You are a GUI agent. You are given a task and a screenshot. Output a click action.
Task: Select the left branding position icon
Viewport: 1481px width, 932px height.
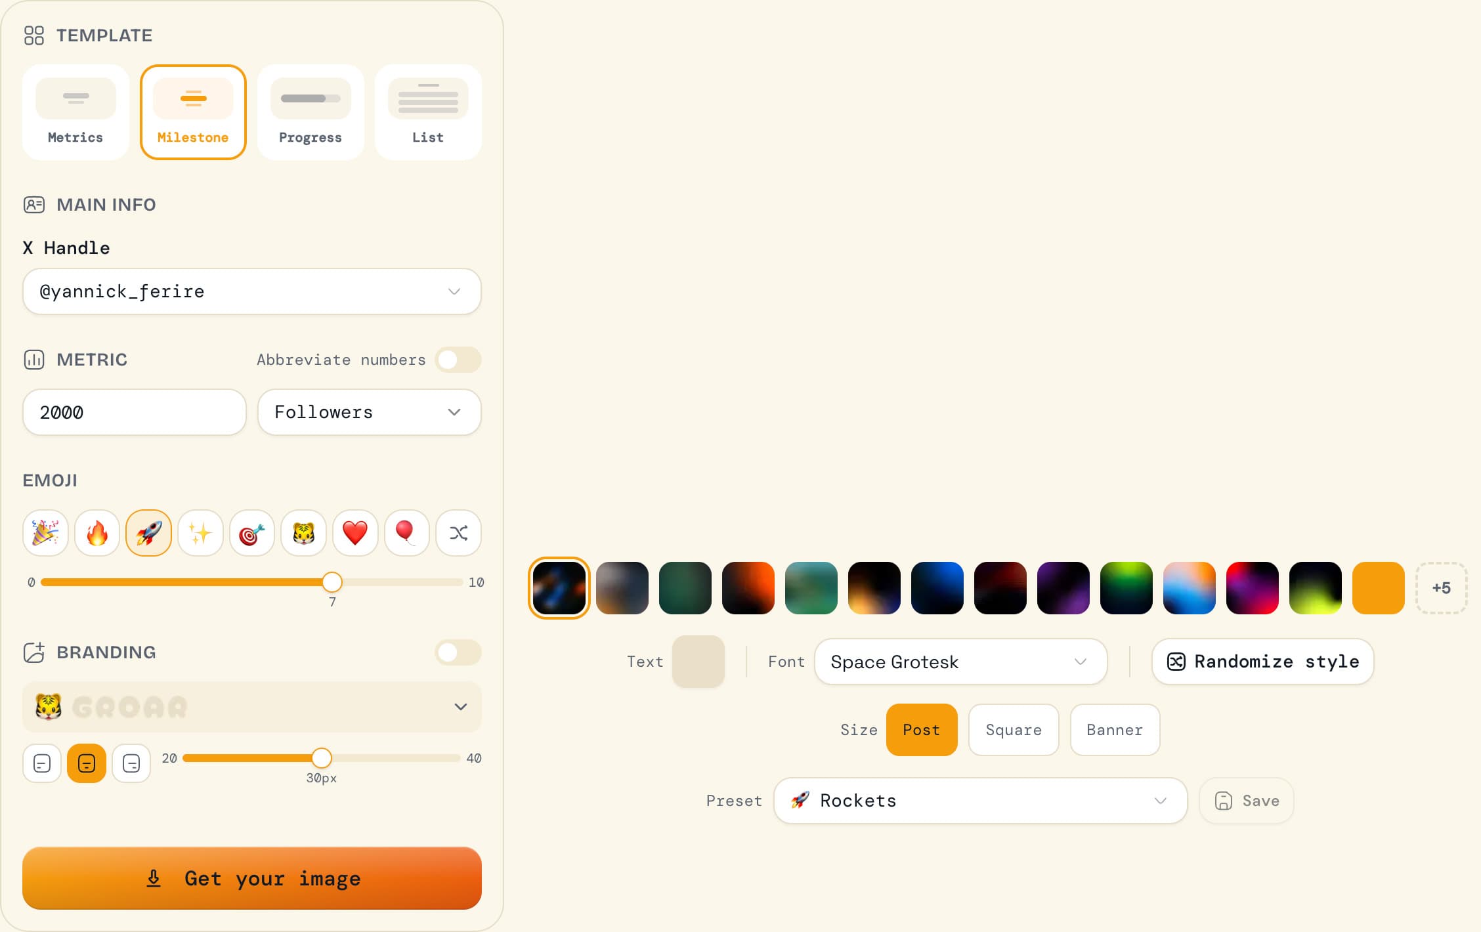pyautogui.click(x=41, y=763)
